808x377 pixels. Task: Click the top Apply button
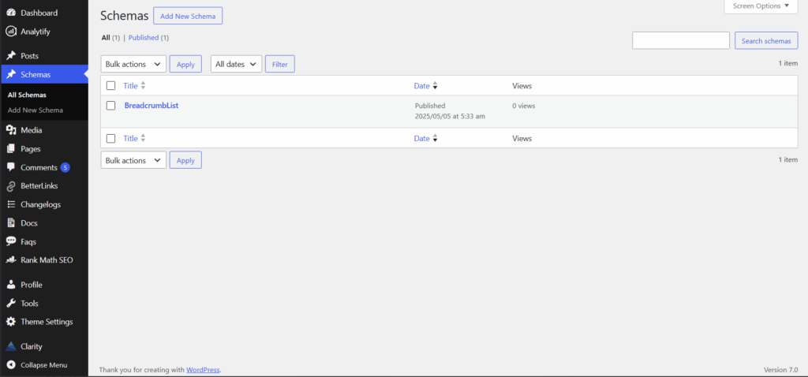pyautogui.click(x=185, y=65)
